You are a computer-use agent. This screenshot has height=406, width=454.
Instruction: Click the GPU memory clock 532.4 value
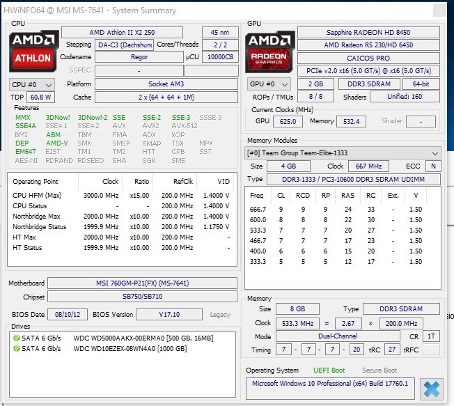pos(351,121)
